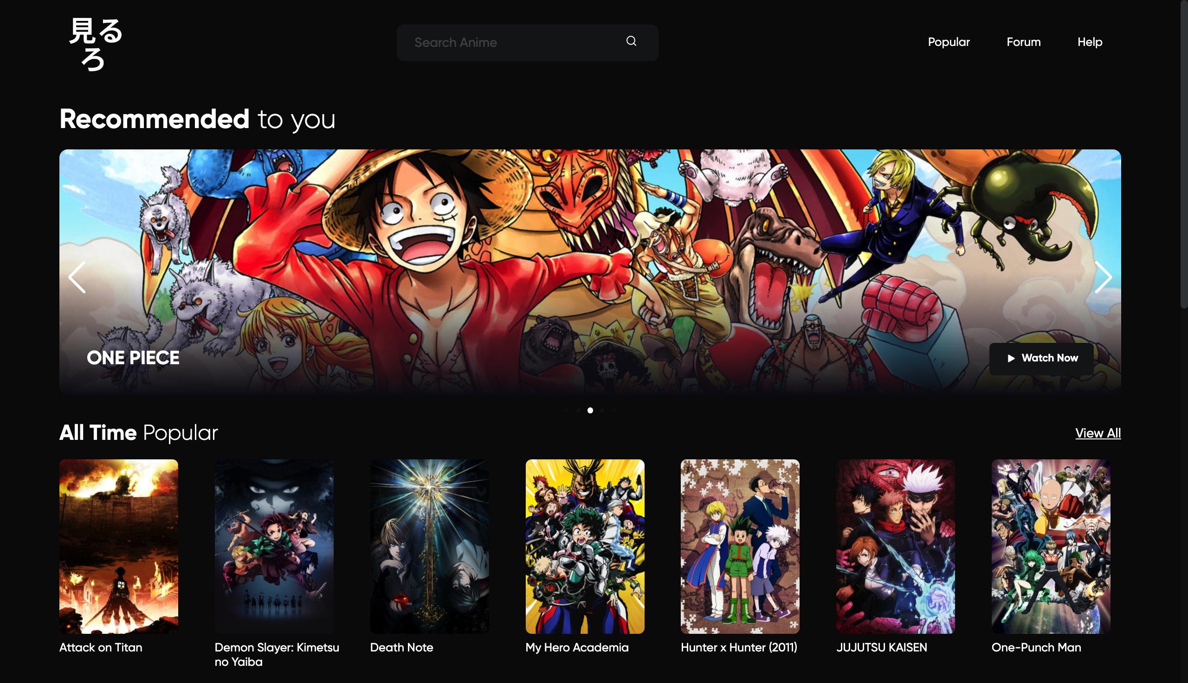Select the Demon Slayer poster thumbnail
This screenshot has height=683, width=1188.
coord(274,546)
